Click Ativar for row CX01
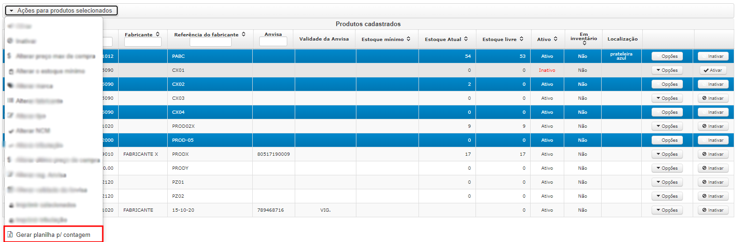Viewport: 738px width, 242px height. (x=713, y=70)
